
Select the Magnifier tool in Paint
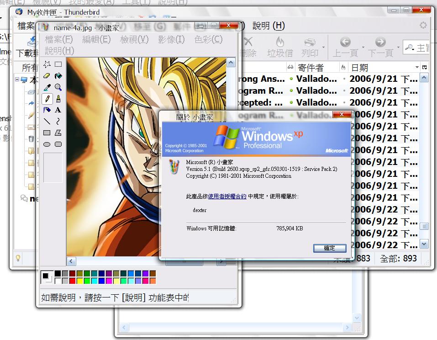point(58,87)
